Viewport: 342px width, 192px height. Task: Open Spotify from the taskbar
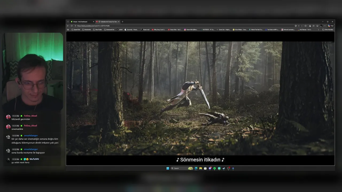click(215, 168)
